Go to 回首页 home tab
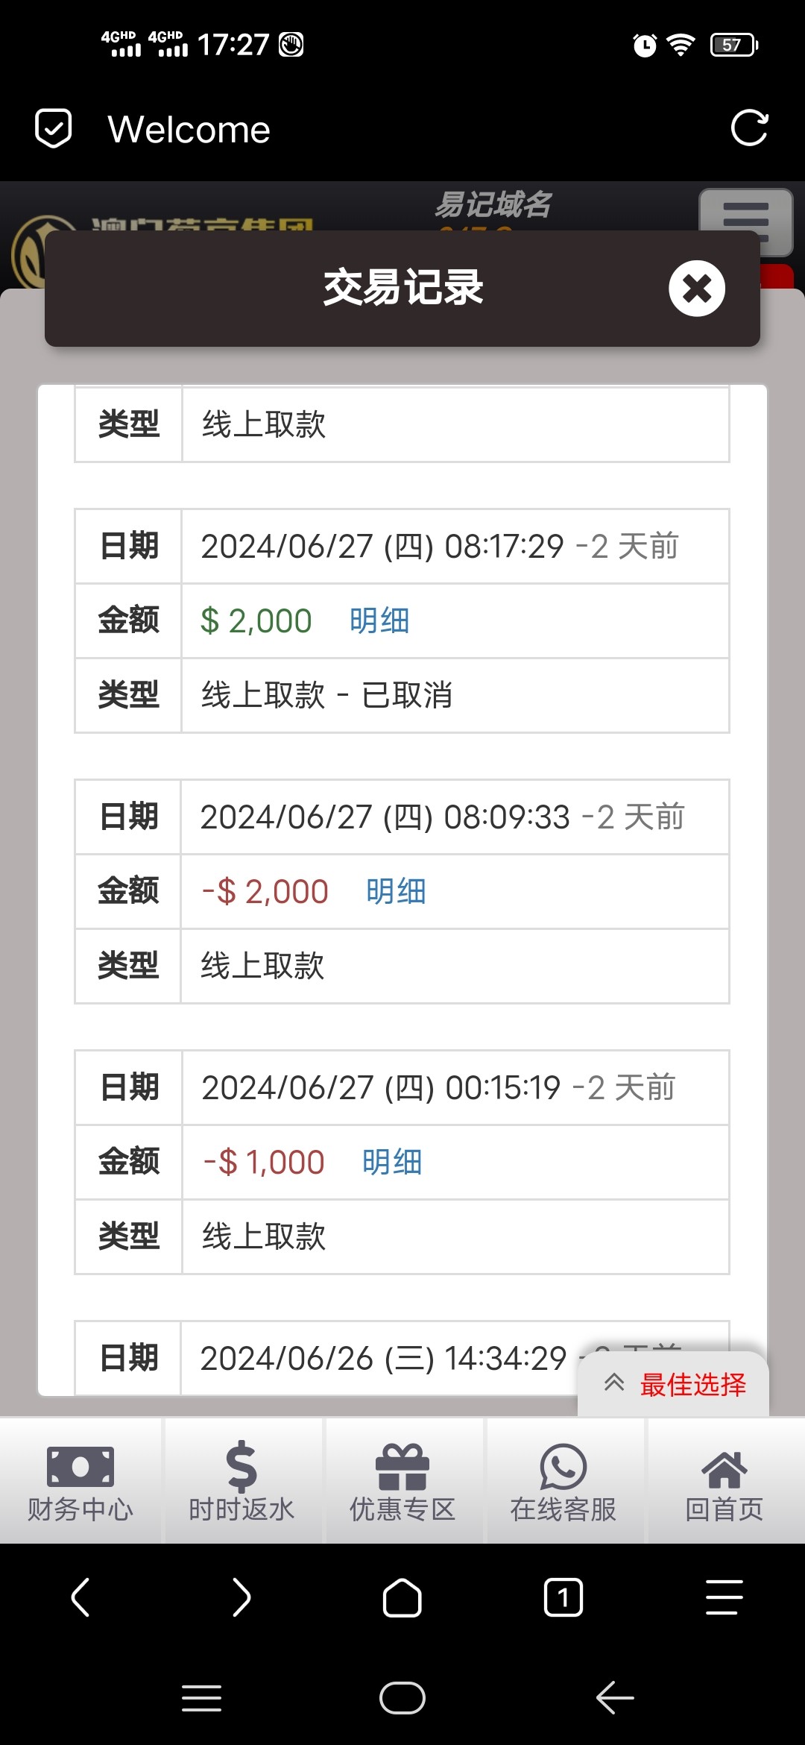Screen dimensions: 805x1745 pyautogui.click(x=724, y=1480)
